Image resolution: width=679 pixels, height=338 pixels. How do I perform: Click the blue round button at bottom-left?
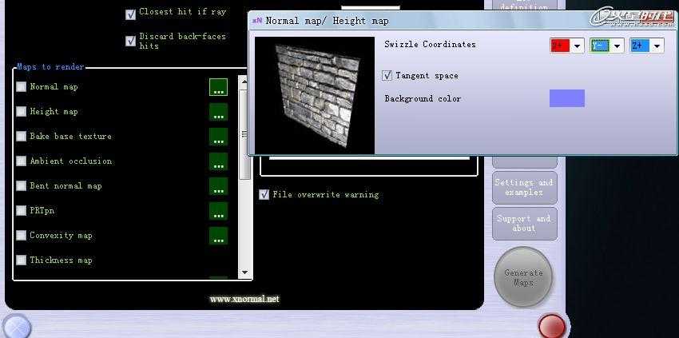(x=17, y=327)
